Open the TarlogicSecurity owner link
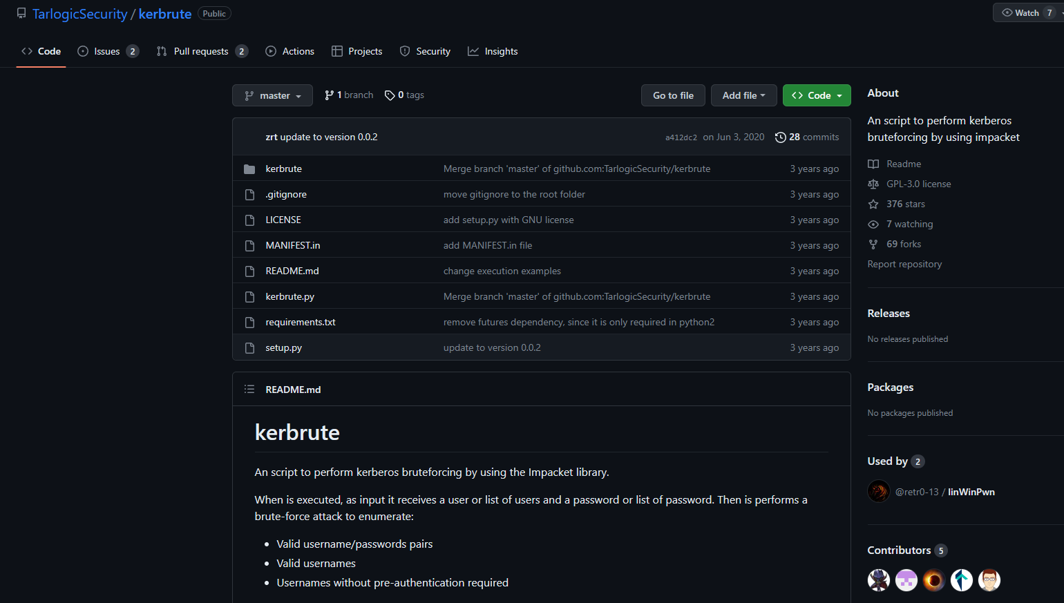 (79, 14)
